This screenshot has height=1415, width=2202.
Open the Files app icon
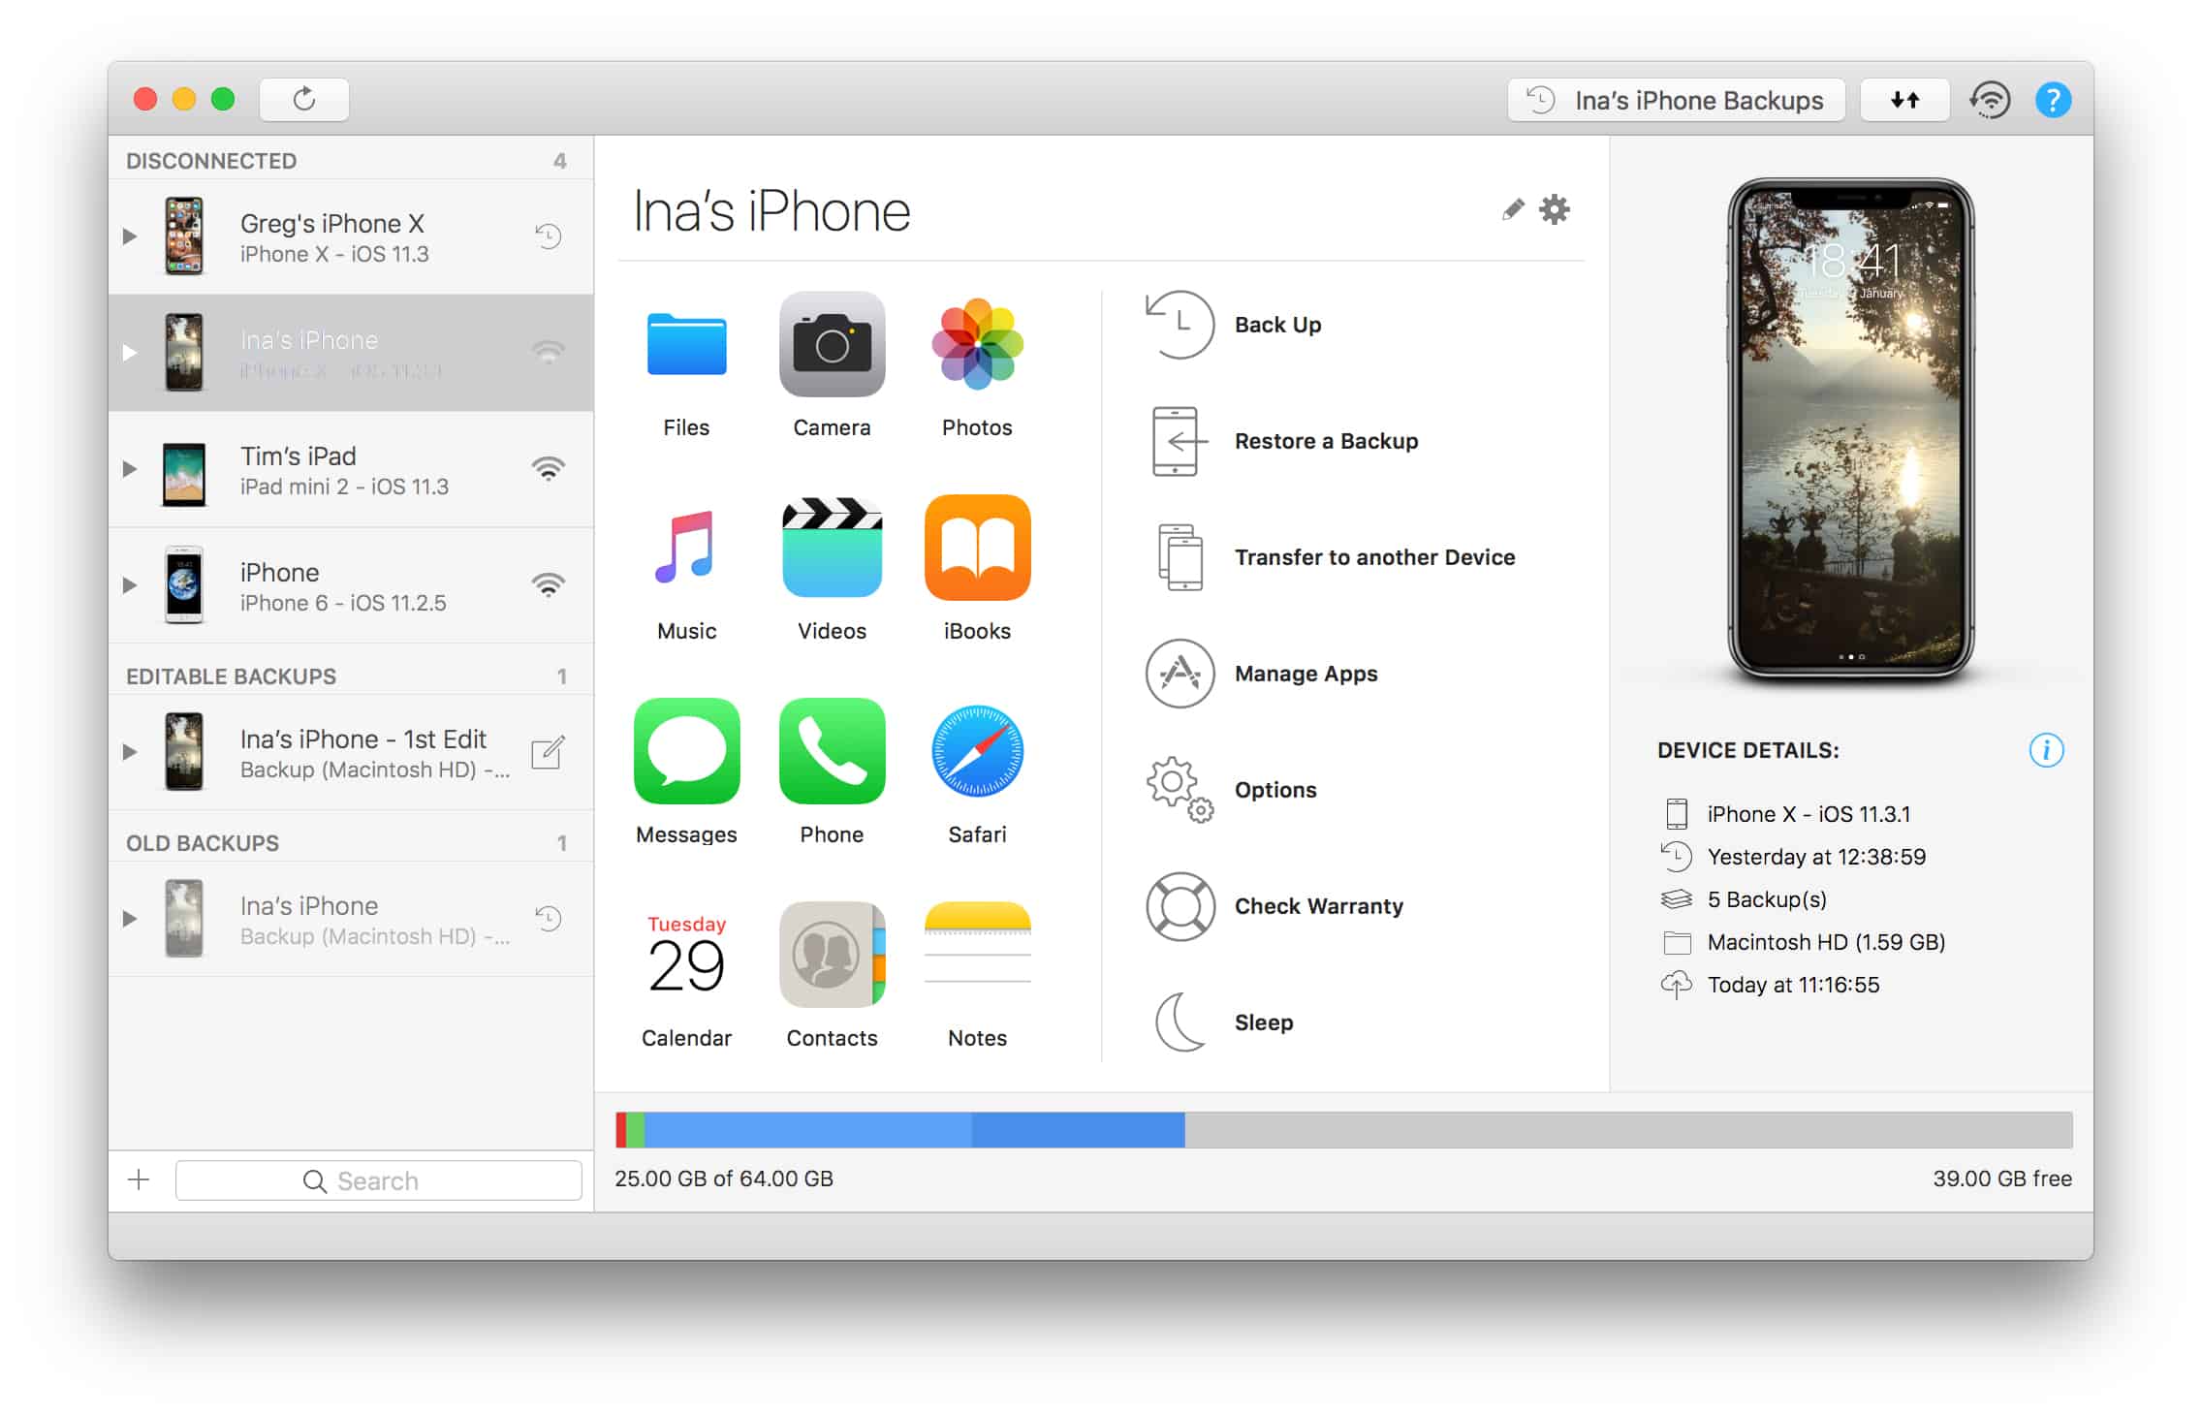tap(686, 345)
